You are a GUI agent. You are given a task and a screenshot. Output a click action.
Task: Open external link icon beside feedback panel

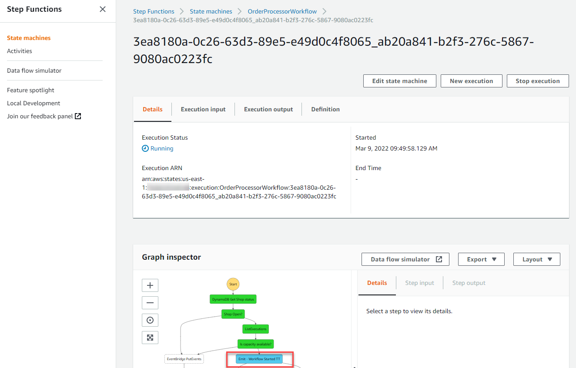click(78, 116)
